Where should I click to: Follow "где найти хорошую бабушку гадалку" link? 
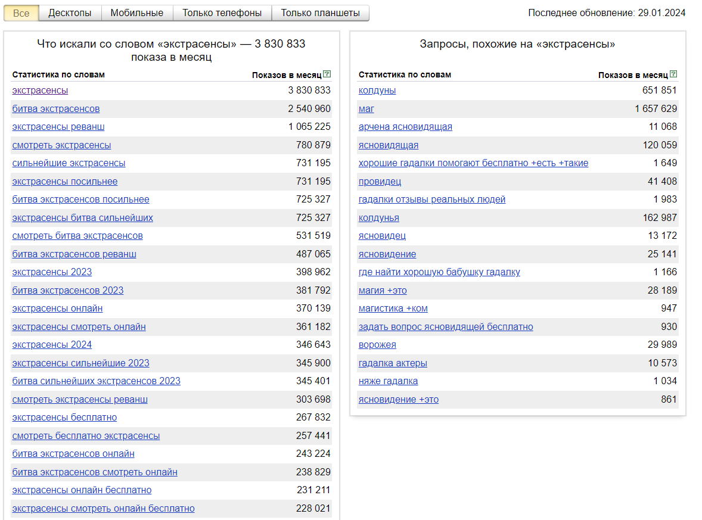coord(439,272)
